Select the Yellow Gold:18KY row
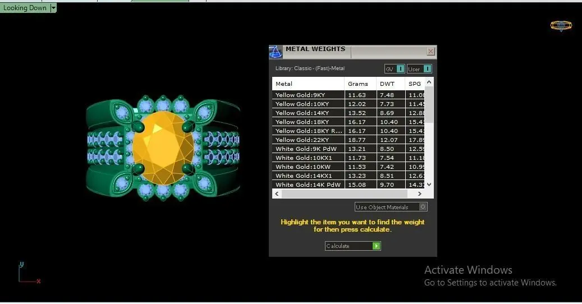The width and height of the screenshot is (582, 304). point(348,122)
